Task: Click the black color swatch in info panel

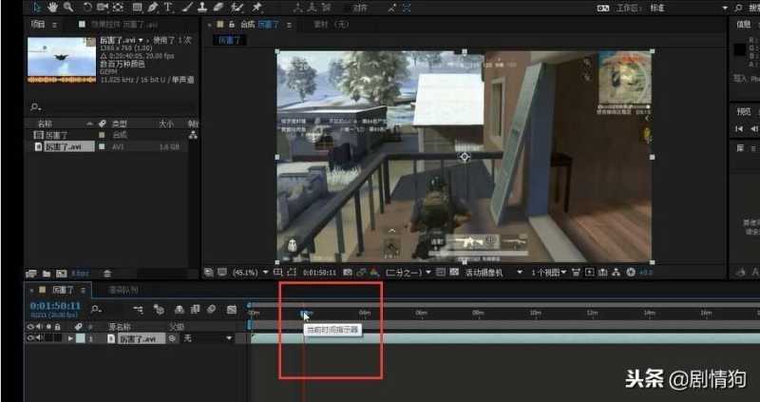Action: [741, 49]
